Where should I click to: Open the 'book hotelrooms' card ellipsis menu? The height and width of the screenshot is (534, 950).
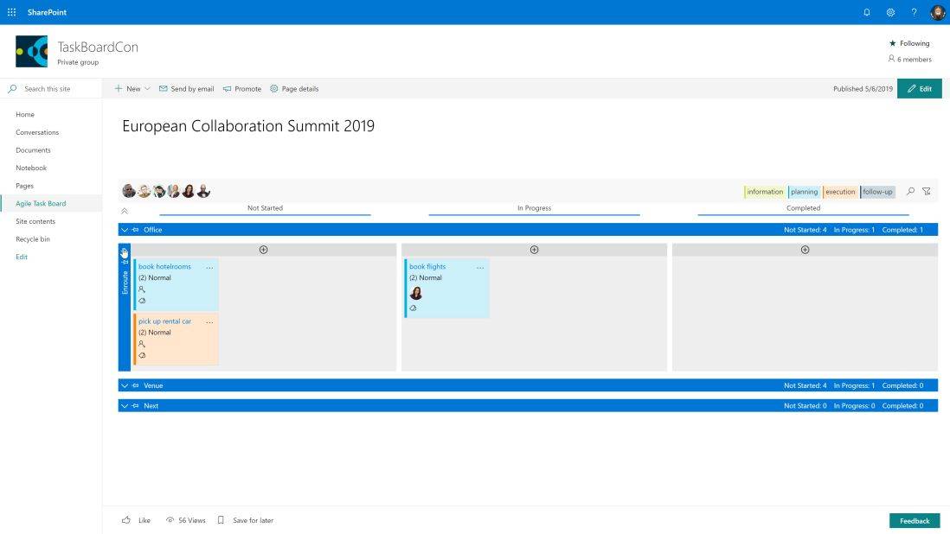209,268
